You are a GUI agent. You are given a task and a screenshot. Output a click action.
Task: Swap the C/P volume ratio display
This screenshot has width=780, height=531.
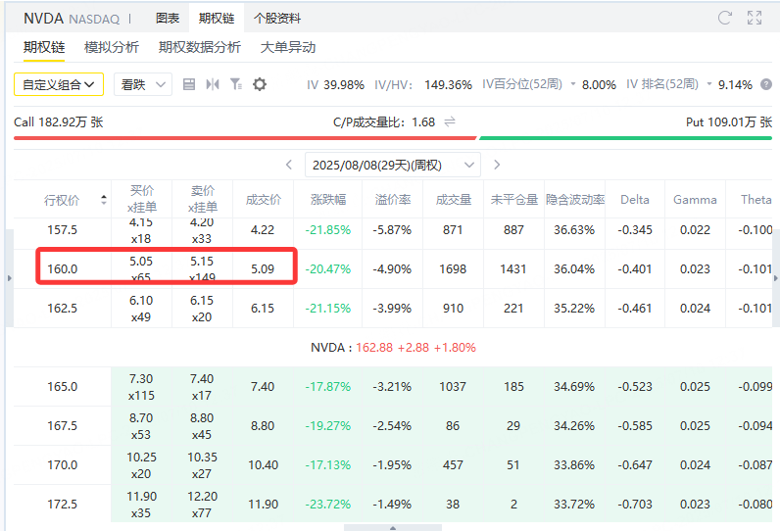click(x=450, y=121)
